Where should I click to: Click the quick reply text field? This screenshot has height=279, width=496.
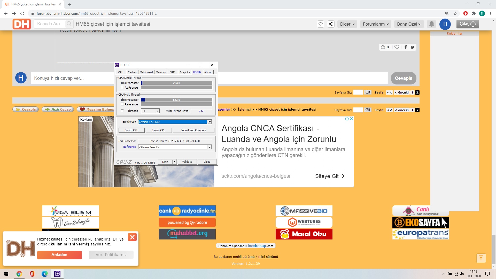point(209,78)
